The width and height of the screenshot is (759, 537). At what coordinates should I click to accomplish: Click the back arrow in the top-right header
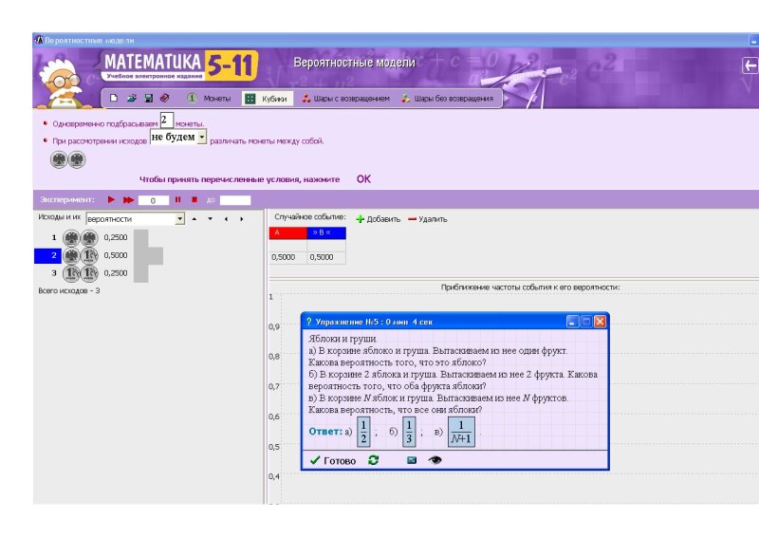pos(750,65)
